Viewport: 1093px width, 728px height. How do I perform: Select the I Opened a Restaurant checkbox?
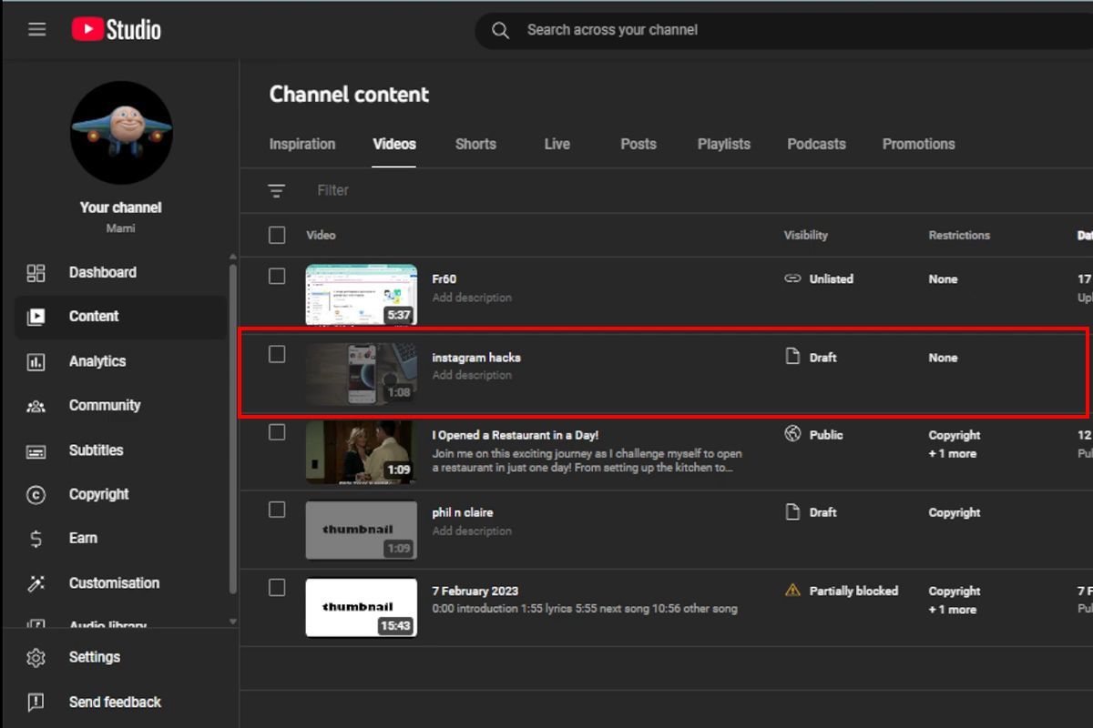point(277,431)
